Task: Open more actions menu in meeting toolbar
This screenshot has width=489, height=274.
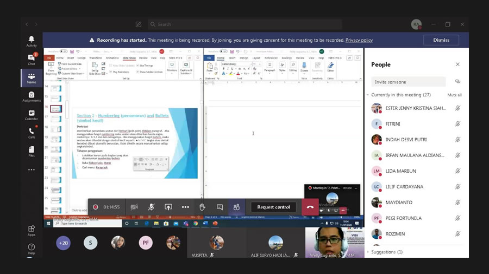Action: (x=185, y=207)
